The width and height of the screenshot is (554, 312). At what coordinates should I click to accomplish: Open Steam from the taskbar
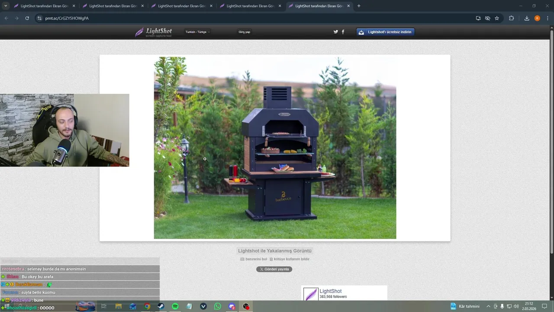(161, 306)
